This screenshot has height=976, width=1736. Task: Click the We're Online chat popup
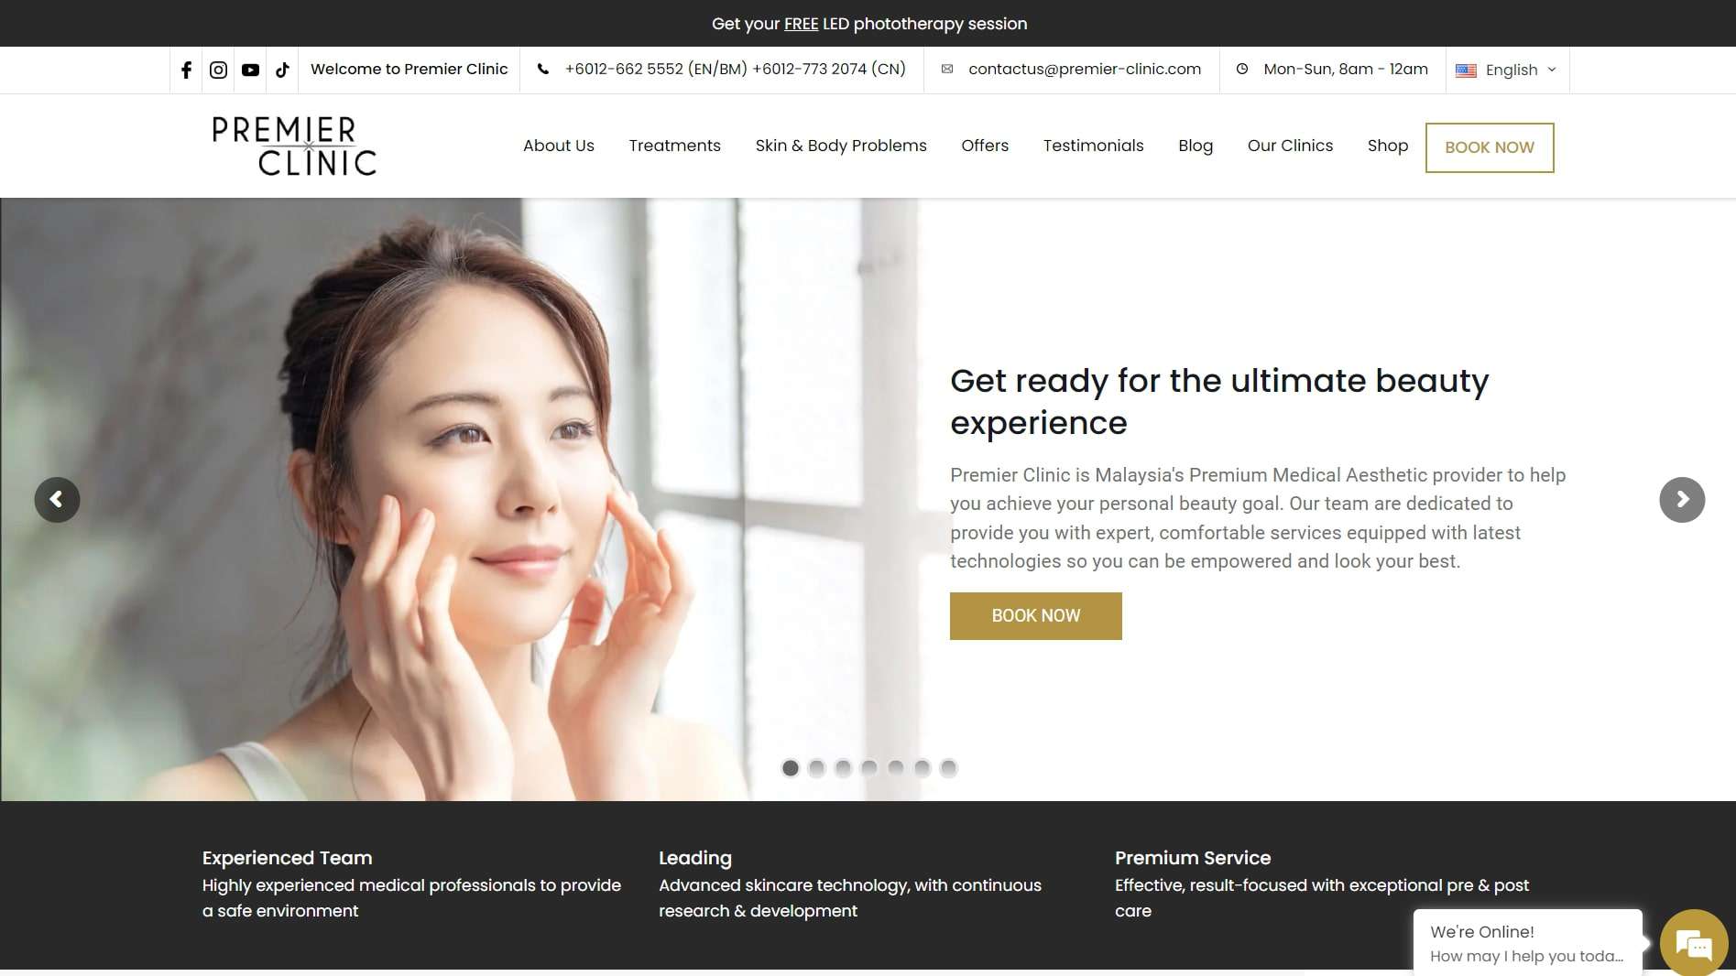point(1527,942)
